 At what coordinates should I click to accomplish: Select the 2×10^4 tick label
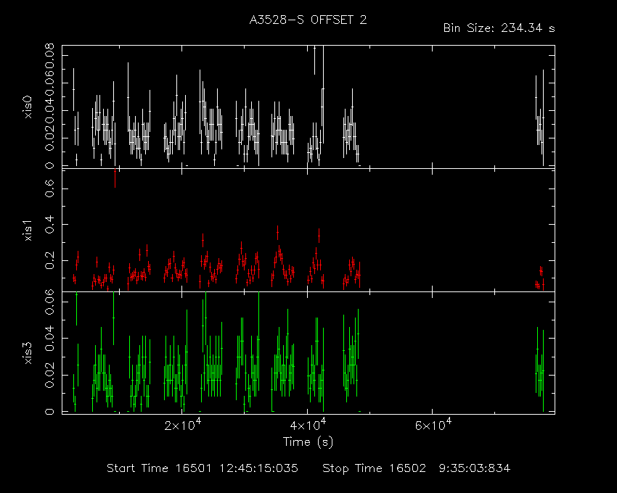tap(183, 425)
